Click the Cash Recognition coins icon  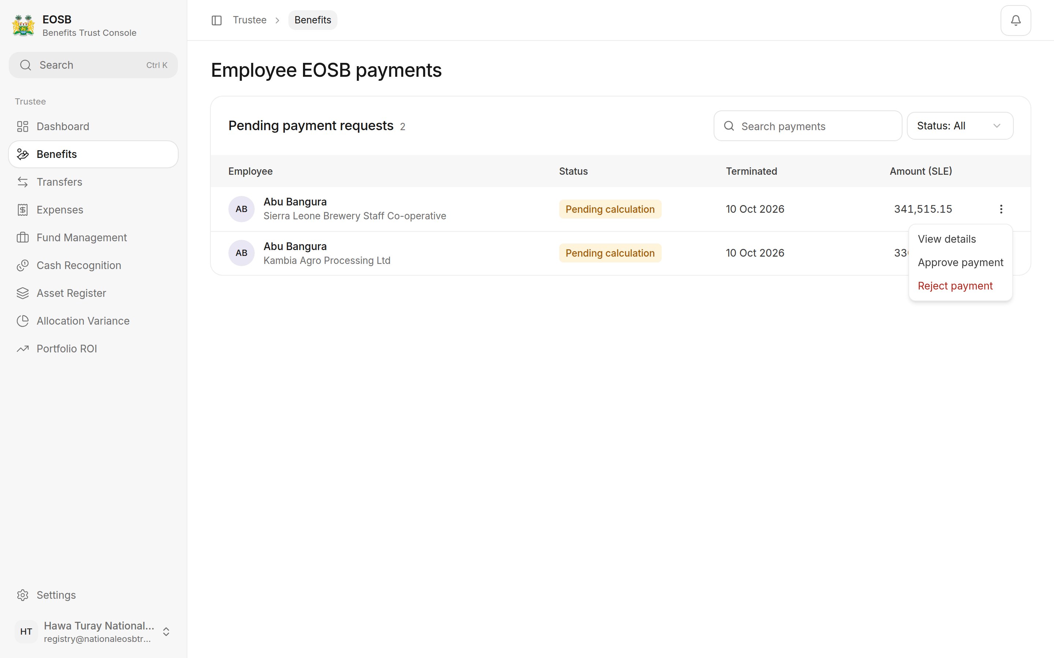click(x=23, y=265)
